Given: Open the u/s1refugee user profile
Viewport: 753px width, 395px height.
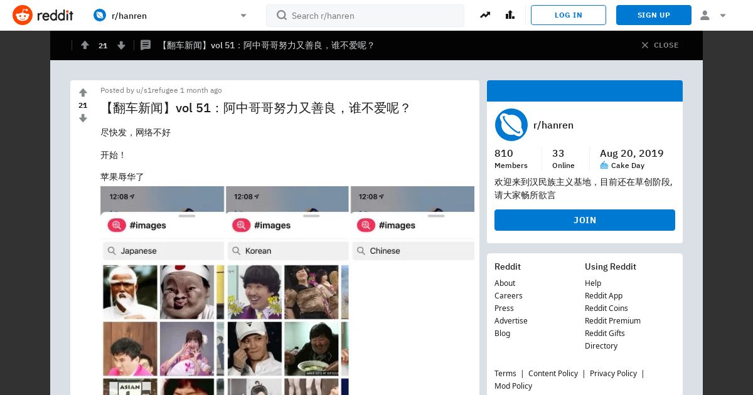Looking at the screenshot, I should pos(157,90).
